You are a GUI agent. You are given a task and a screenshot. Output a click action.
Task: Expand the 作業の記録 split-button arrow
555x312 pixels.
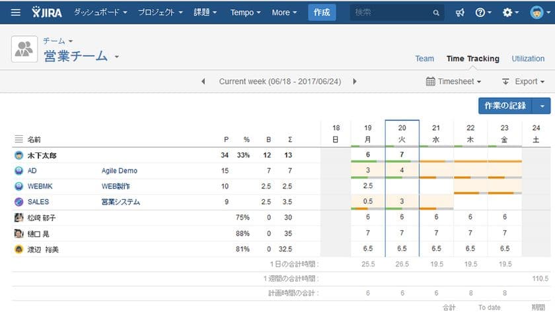542,106
